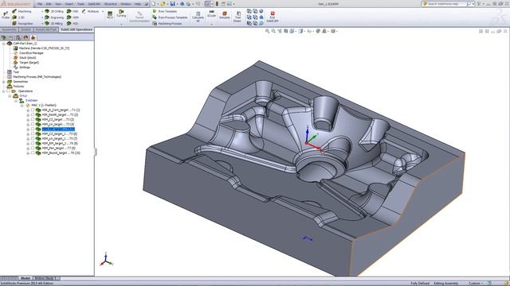Click the HSR operation icon
The image size is (510, 286).
pyautogui.click(x=69, y=11)
